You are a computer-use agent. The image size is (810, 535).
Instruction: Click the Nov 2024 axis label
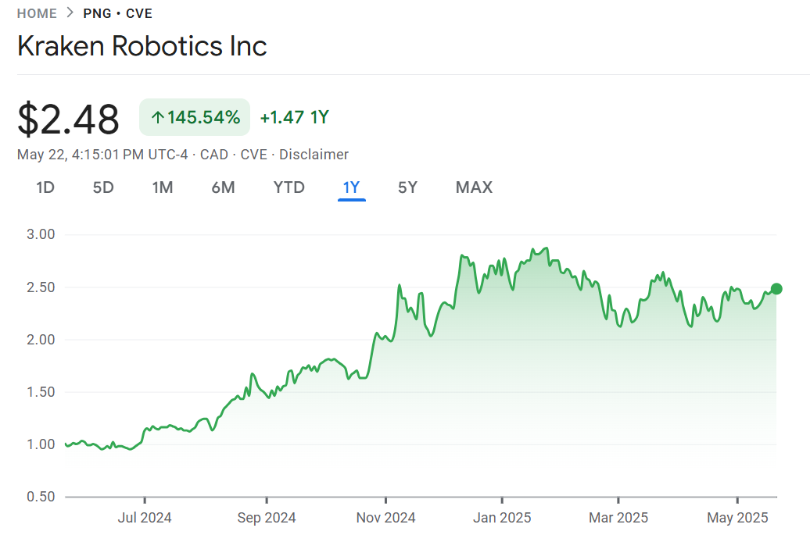pos(386,518)
